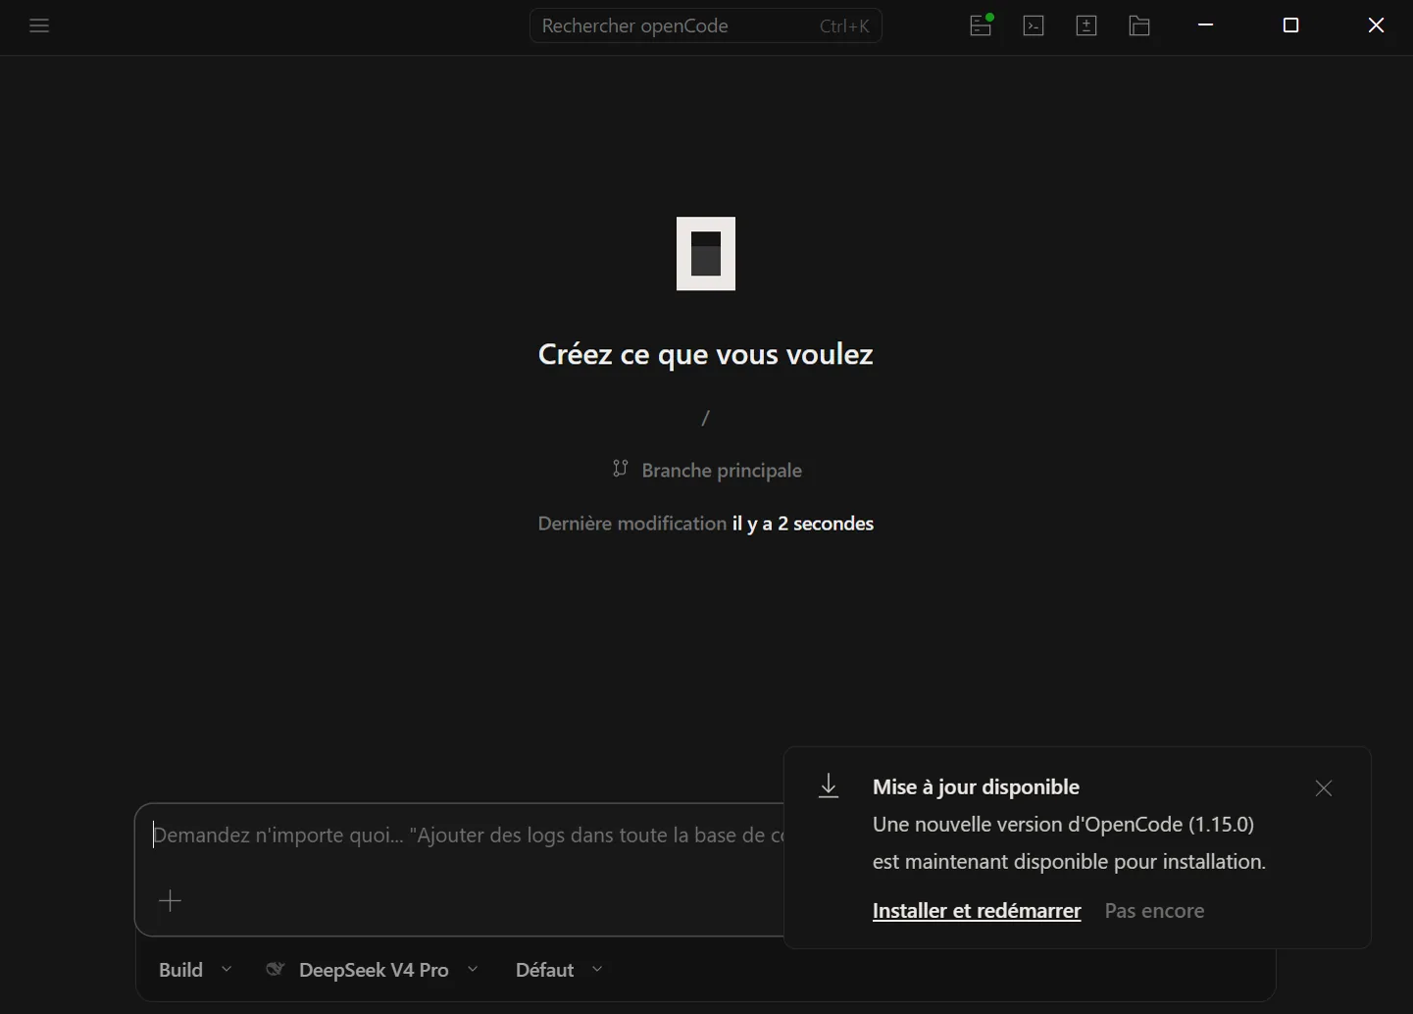This screenshot has width=1413, height=1014.
Task: Click Pas encore to postpone update
Action: [x=1154, y=911]
